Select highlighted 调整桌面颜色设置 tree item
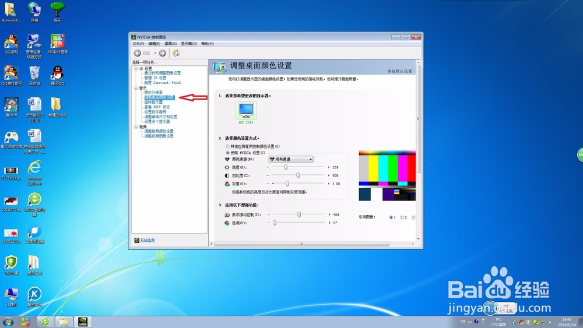Image resolution: width=583 pixels, height=328 pixels. (x=159, y=97)
